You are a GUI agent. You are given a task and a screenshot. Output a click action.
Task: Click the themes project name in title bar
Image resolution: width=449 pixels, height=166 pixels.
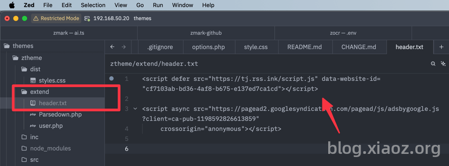click(142, 18)
